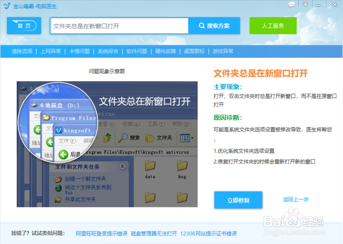Click 搜索方案 search button

pyautogui.click(x=214, y=26)
